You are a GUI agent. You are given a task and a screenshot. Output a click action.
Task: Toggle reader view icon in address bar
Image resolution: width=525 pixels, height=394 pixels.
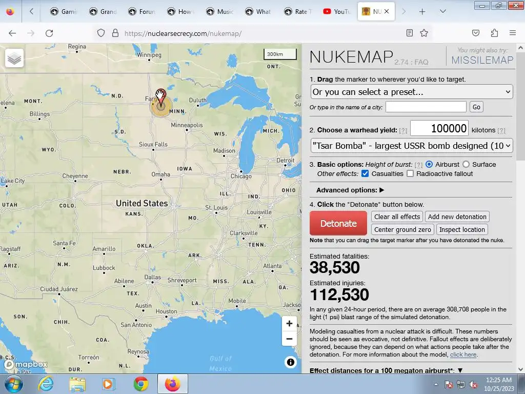[410, 33]
